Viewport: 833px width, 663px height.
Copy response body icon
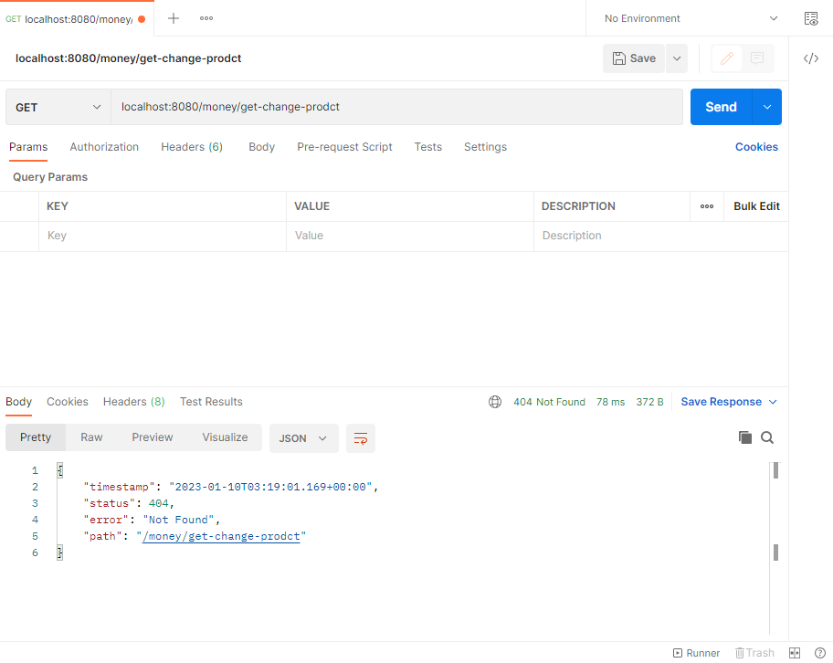[x=744, y=437]
